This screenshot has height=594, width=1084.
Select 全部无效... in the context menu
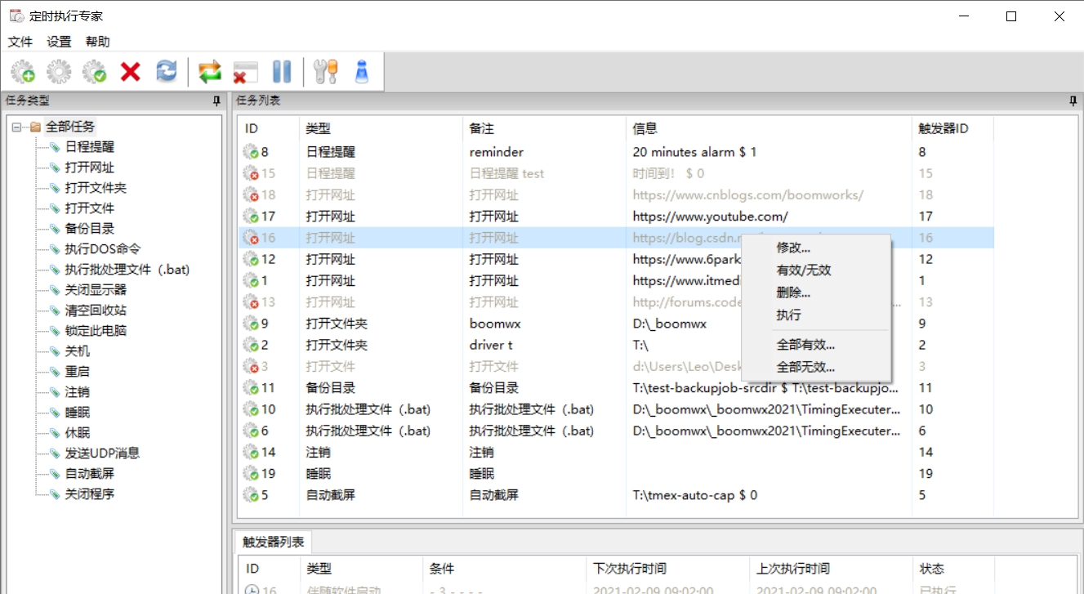click(x=805, y=367)
